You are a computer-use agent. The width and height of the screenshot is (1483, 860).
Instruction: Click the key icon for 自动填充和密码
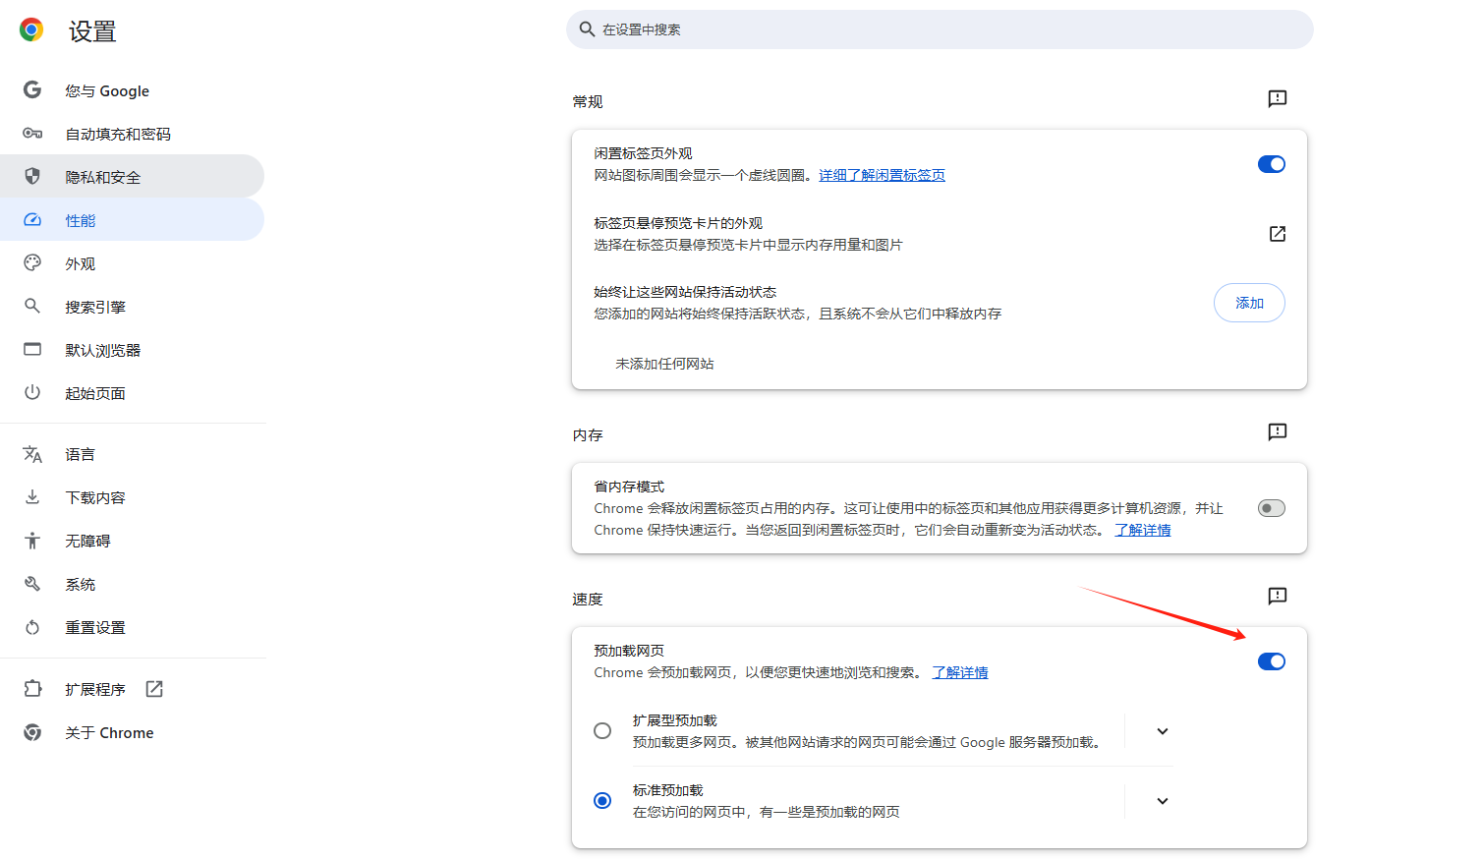tap(32, 134)
